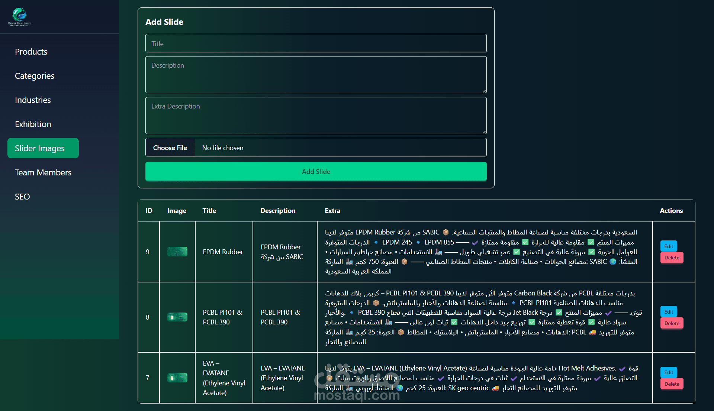Select Slider Images in the sidebar

coord(43,148)
